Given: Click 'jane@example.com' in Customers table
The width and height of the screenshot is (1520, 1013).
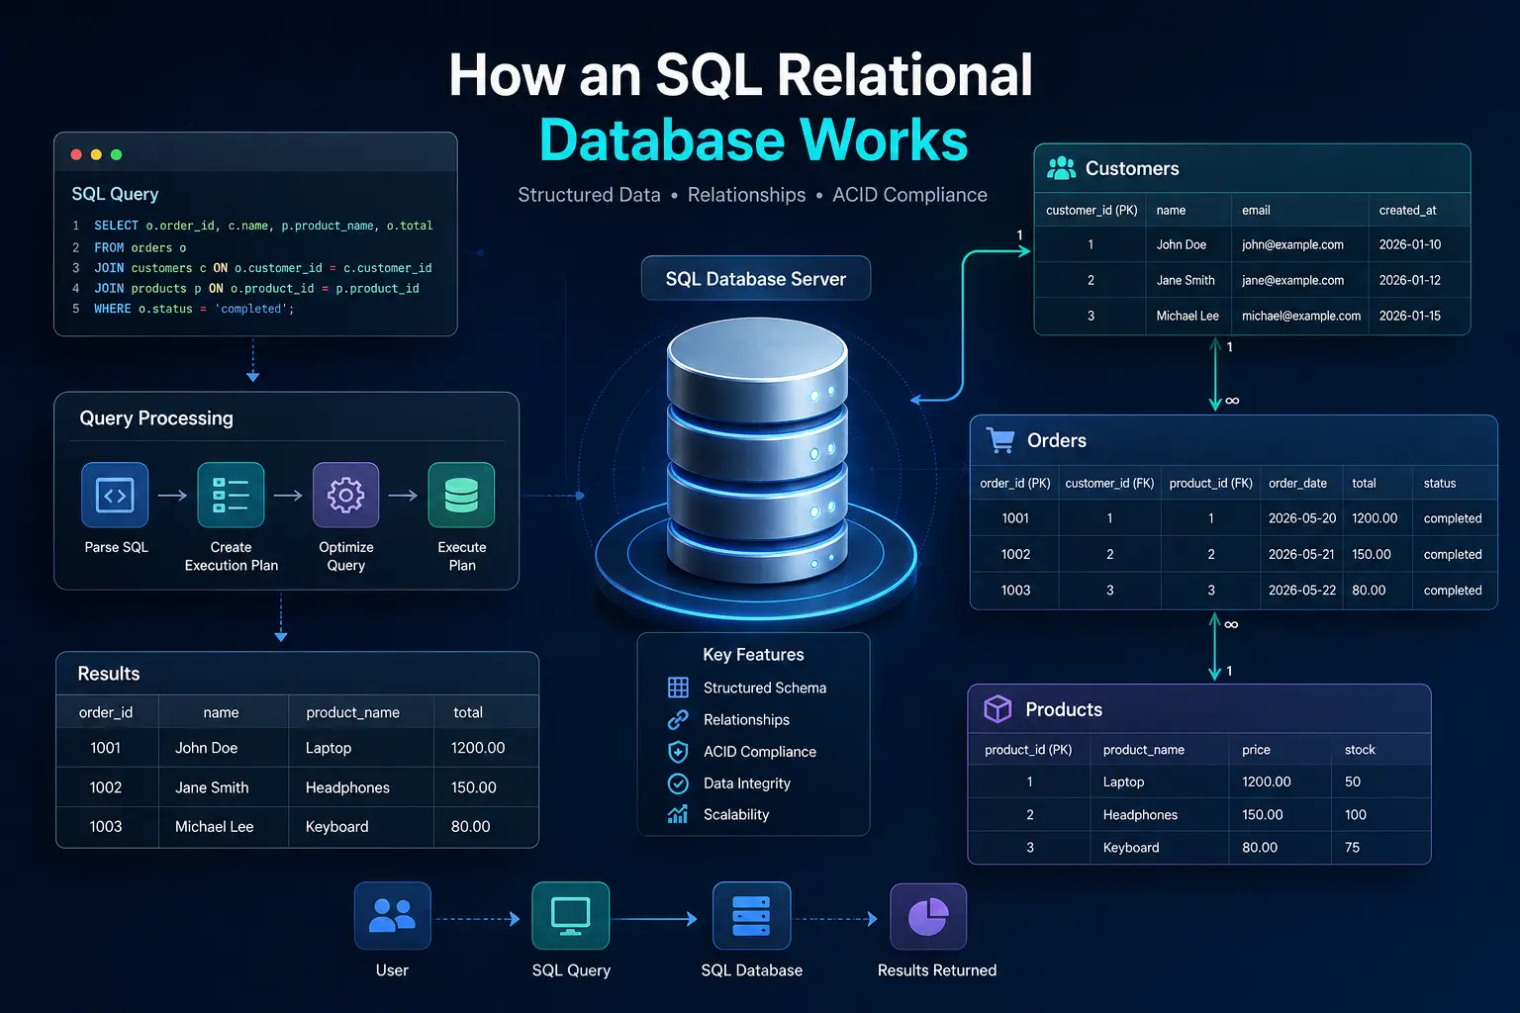Looking at the screenshot, I should [1292, 280].
